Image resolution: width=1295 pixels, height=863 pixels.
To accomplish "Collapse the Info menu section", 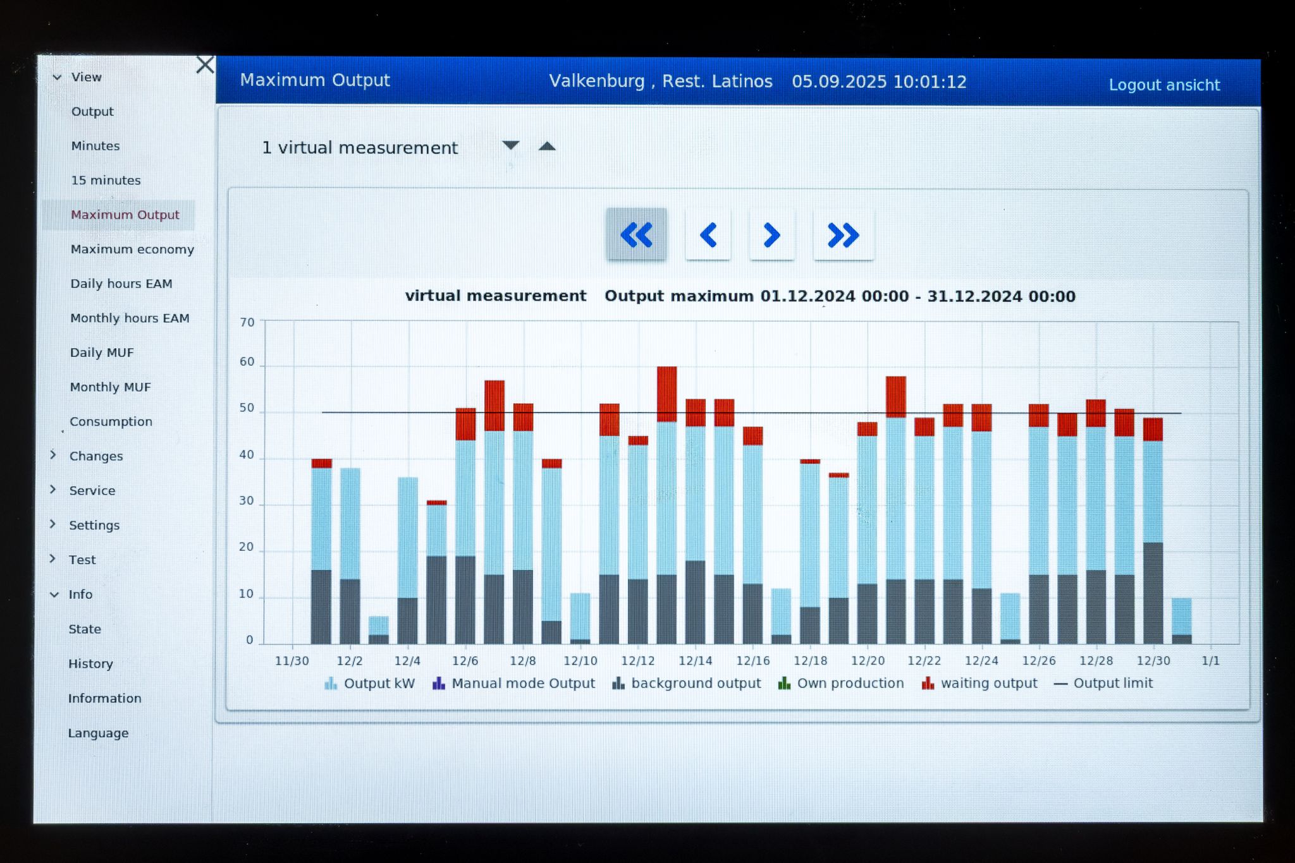I will pos(54,594).
